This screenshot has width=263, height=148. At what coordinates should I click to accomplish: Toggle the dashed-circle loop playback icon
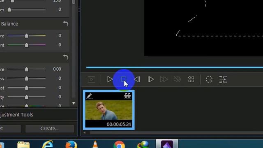point(209,79)
